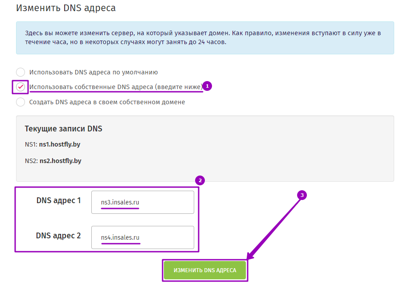Click purple annotation marker number 3
This screenshot has height=286, width=412.
[302, 195]
